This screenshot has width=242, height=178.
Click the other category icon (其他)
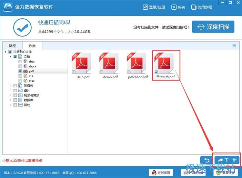20,105
